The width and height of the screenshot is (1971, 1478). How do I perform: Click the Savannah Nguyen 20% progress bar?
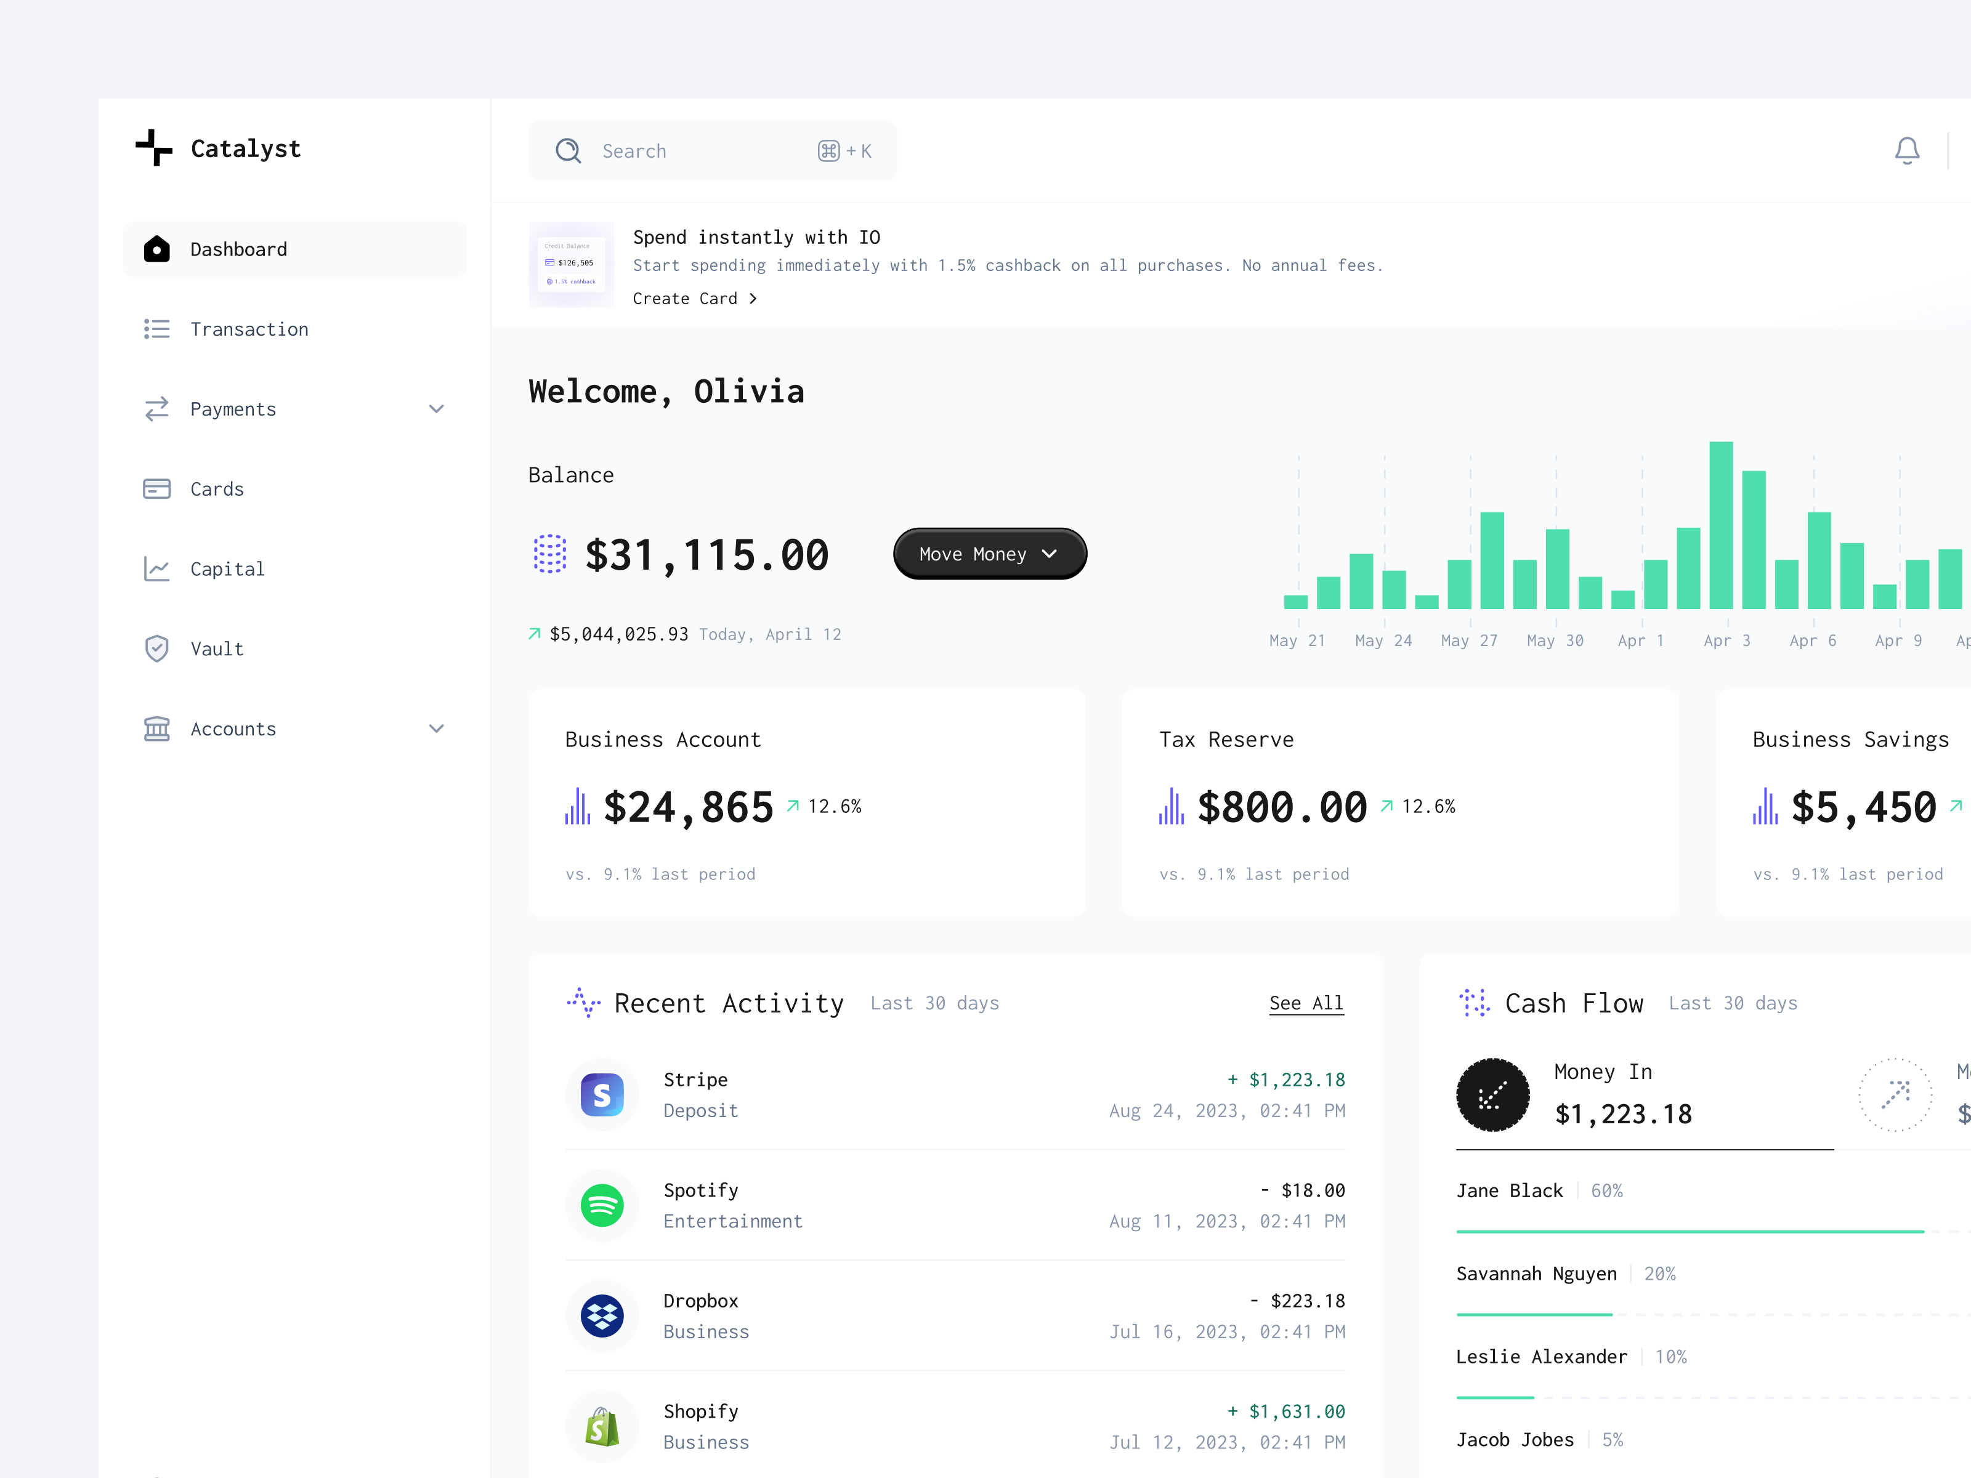tap(1714, 1314)
